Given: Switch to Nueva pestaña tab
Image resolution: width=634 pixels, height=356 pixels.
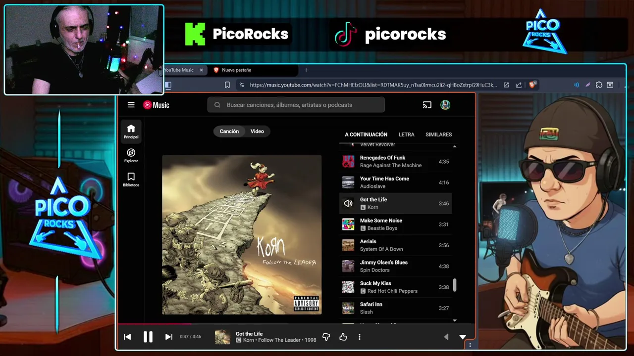Looking at the screenshot, I should click(255, 70).
